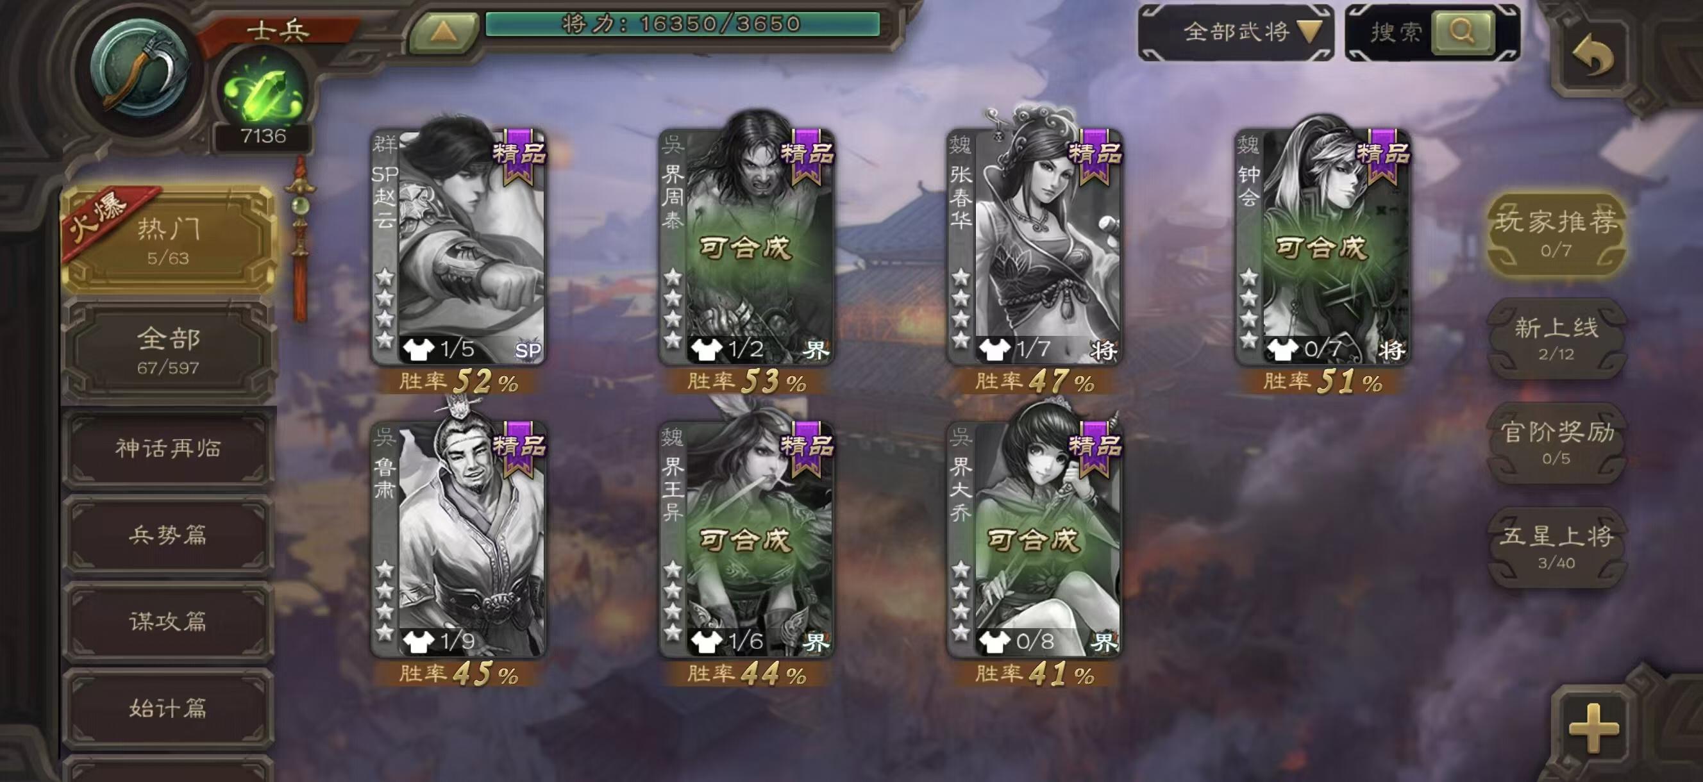The width and height of the screenshot is (1703, 782).
Task: Tap the outfit shirt icon on SP赵云 card
Action: 418,348
